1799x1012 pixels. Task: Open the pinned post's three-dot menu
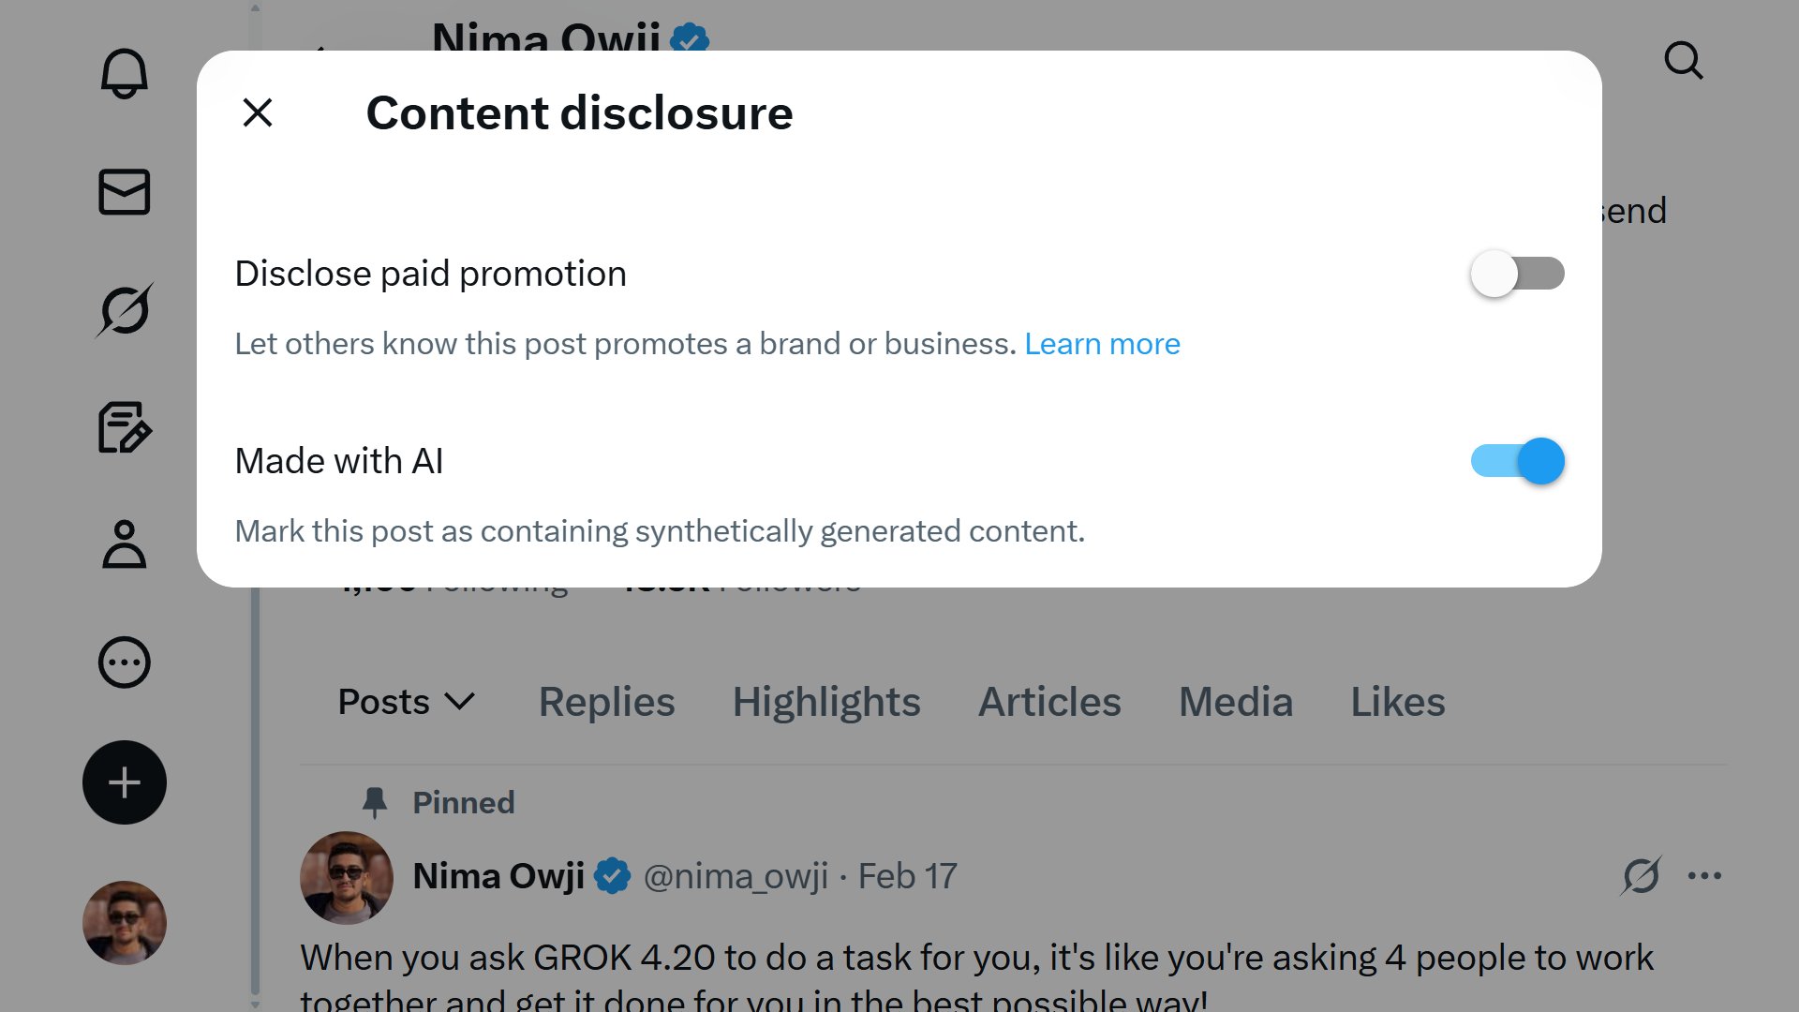[1704, 876]
